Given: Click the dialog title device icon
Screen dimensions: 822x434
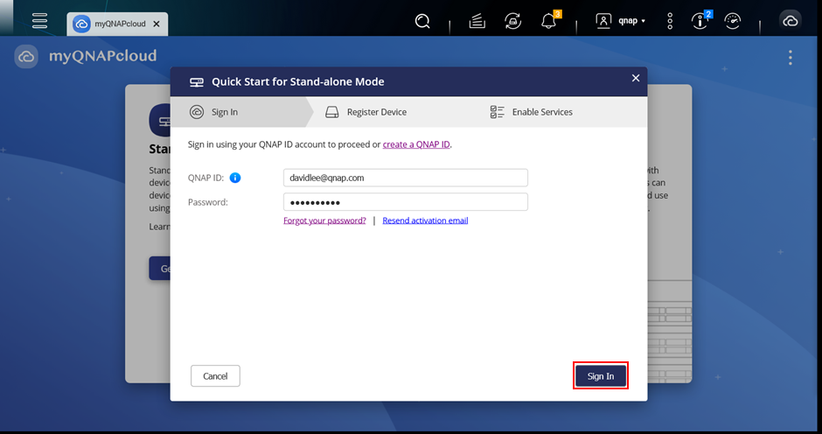Looking at the screenshot, I should pyautogui.click(x=197, y=82).
